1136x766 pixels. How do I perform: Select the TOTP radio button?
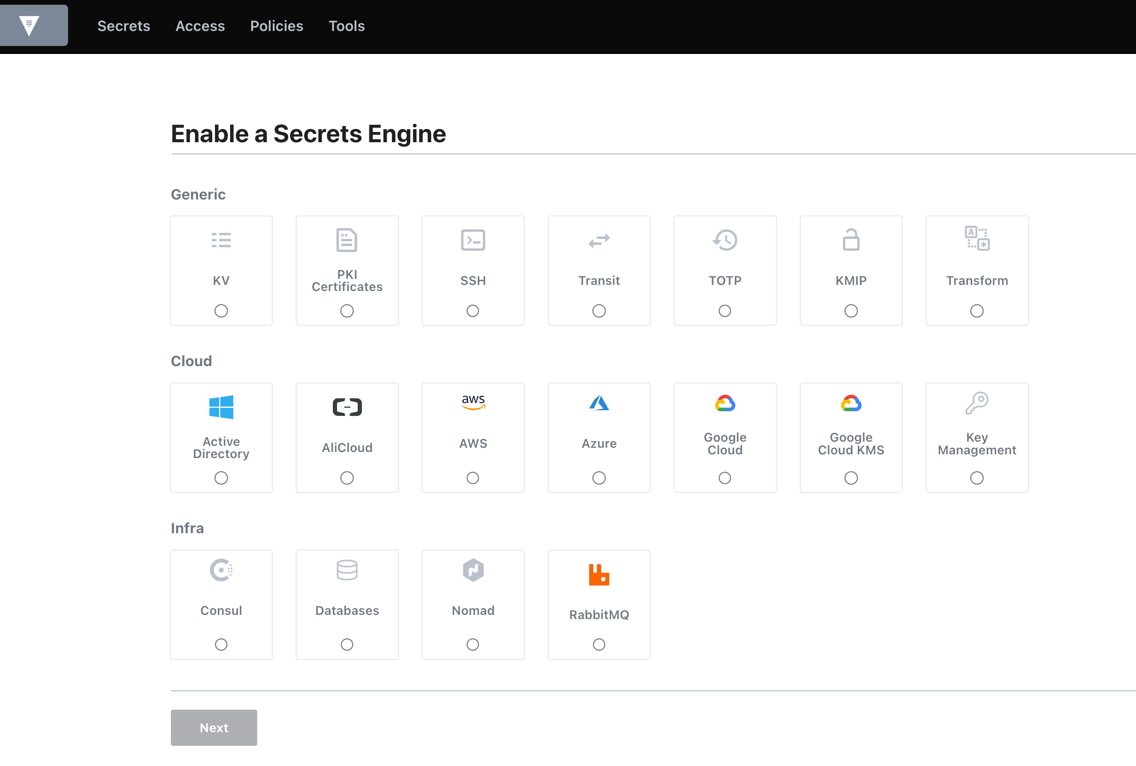725,311
